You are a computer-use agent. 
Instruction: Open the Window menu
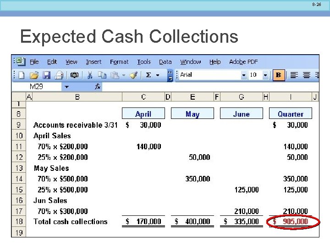pos(191,62)
